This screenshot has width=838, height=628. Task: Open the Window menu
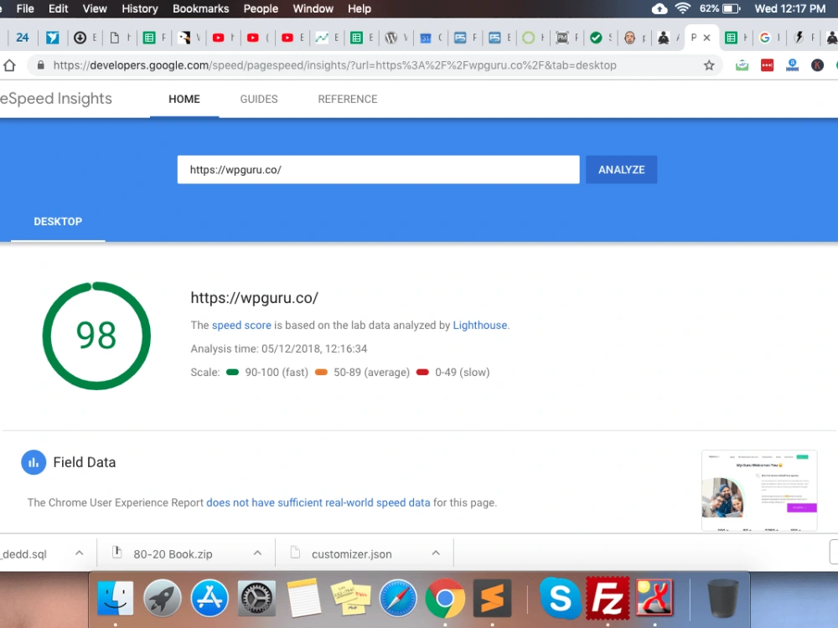313,8
